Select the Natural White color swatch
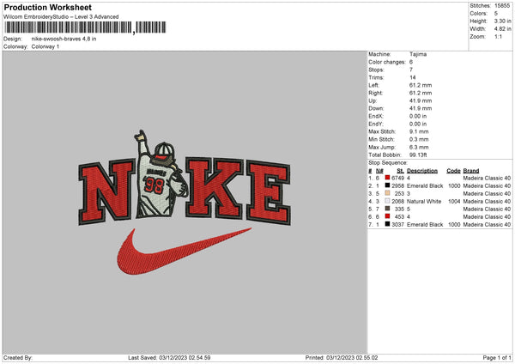 point(388,201)
